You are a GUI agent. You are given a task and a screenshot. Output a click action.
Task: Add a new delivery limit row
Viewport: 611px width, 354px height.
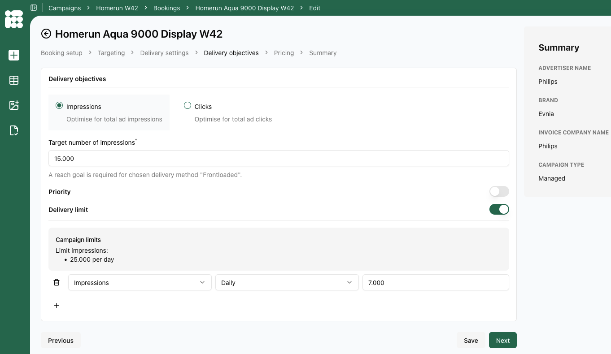coord(57,306)
